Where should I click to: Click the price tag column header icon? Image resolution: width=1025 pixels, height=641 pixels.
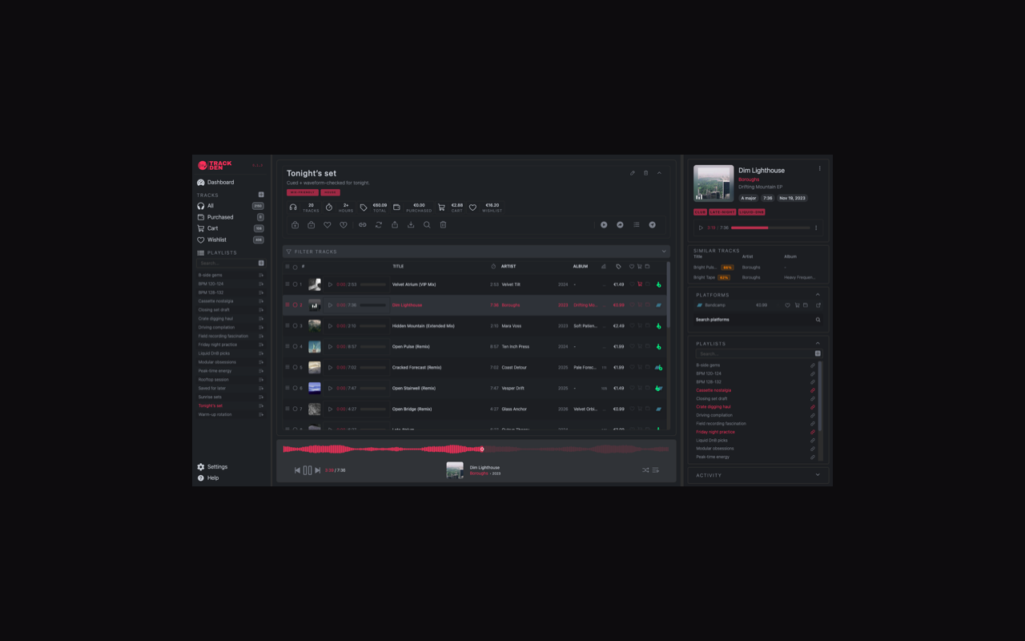tap(618, 267)
